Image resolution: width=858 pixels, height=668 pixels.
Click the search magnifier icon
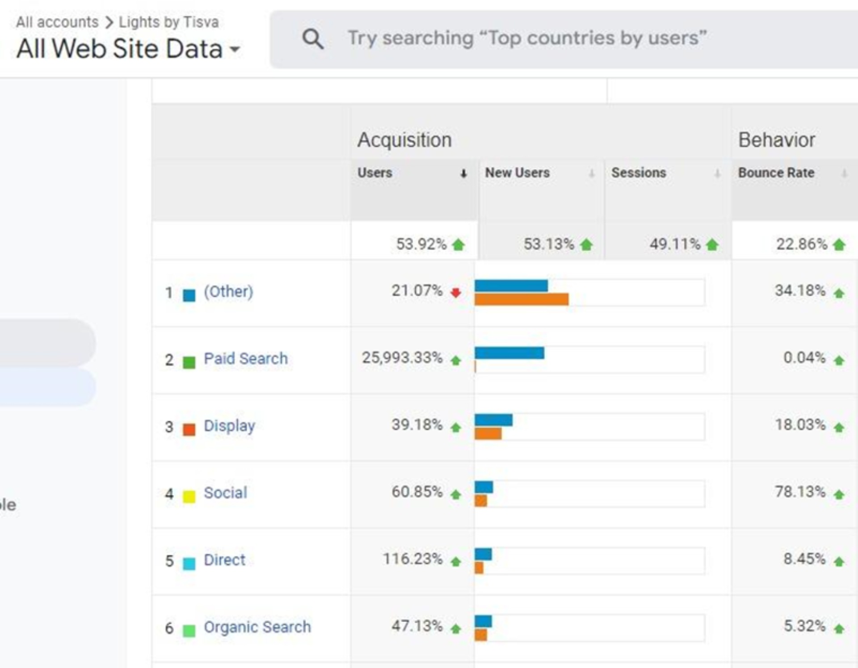click(x=312, y=39)
